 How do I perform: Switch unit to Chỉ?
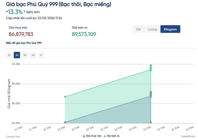click(138, 29)
